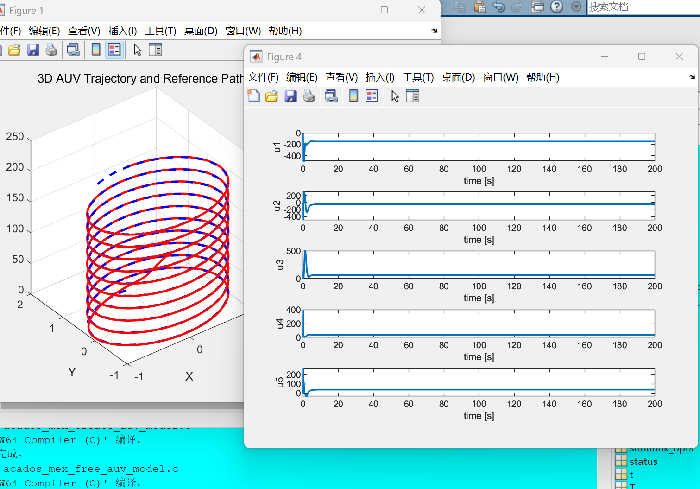Open the 编辑(E) menu in Figure 1
The image size is (700, 489).
point(44,31)
